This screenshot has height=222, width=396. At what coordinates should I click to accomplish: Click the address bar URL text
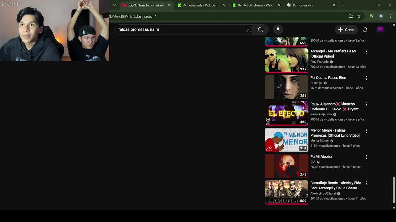click(x=133, y=16)
